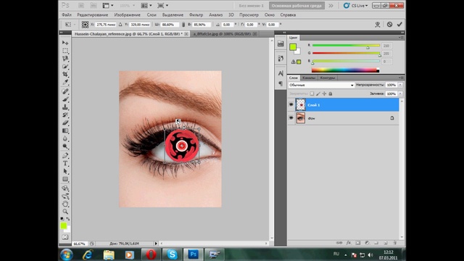
Task: Toggle lock transparent pixels checkbox
Action: tap(312, 94)
